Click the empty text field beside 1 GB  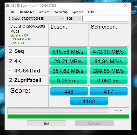coord(106,19)
